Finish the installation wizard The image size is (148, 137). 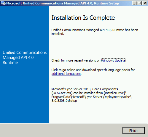pyautogui.click(x=133, y=130)
